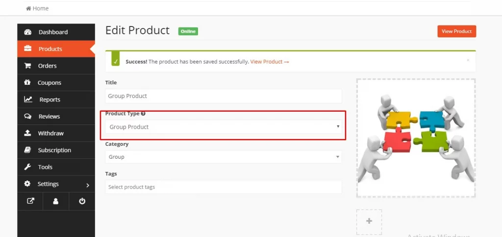Click the plus icon to add gallery image
502x237 pixels.
(369, 221)
